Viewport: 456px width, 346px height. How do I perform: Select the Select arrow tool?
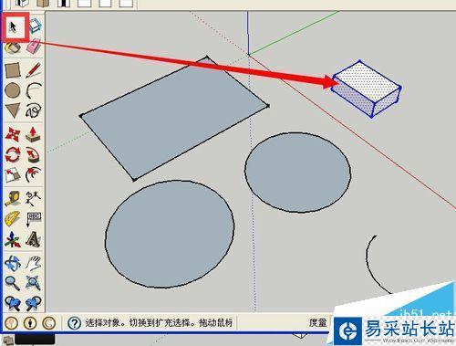click(13, 27)
